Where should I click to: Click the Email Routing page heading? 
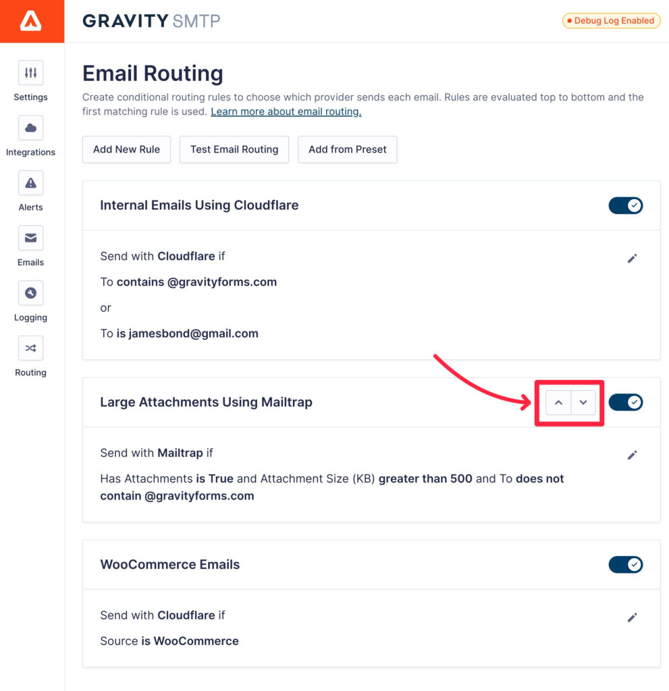(x=153, y=73)
